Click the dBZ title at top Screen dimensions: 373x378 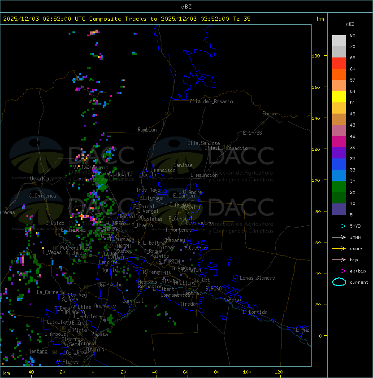pyautogui.click(x=186, y=6)
